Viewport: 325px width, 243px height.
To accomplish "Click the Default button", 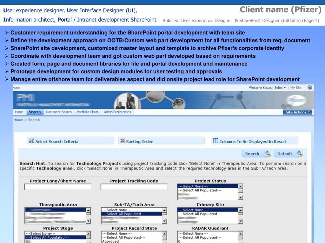I will 289,153.
